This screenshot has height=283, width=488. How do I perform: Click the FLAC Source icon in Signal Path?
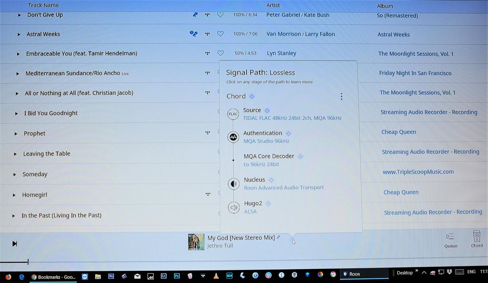[233, 114]
